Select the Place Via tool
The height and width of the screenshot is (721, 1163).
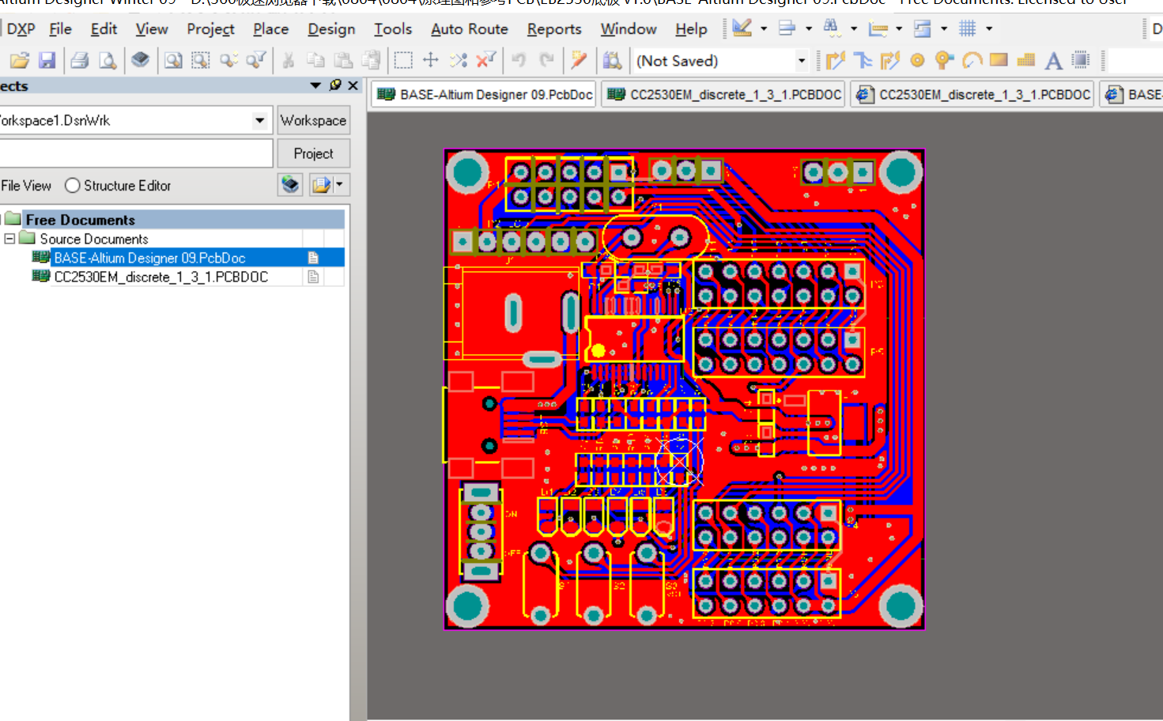click(944, 60)
